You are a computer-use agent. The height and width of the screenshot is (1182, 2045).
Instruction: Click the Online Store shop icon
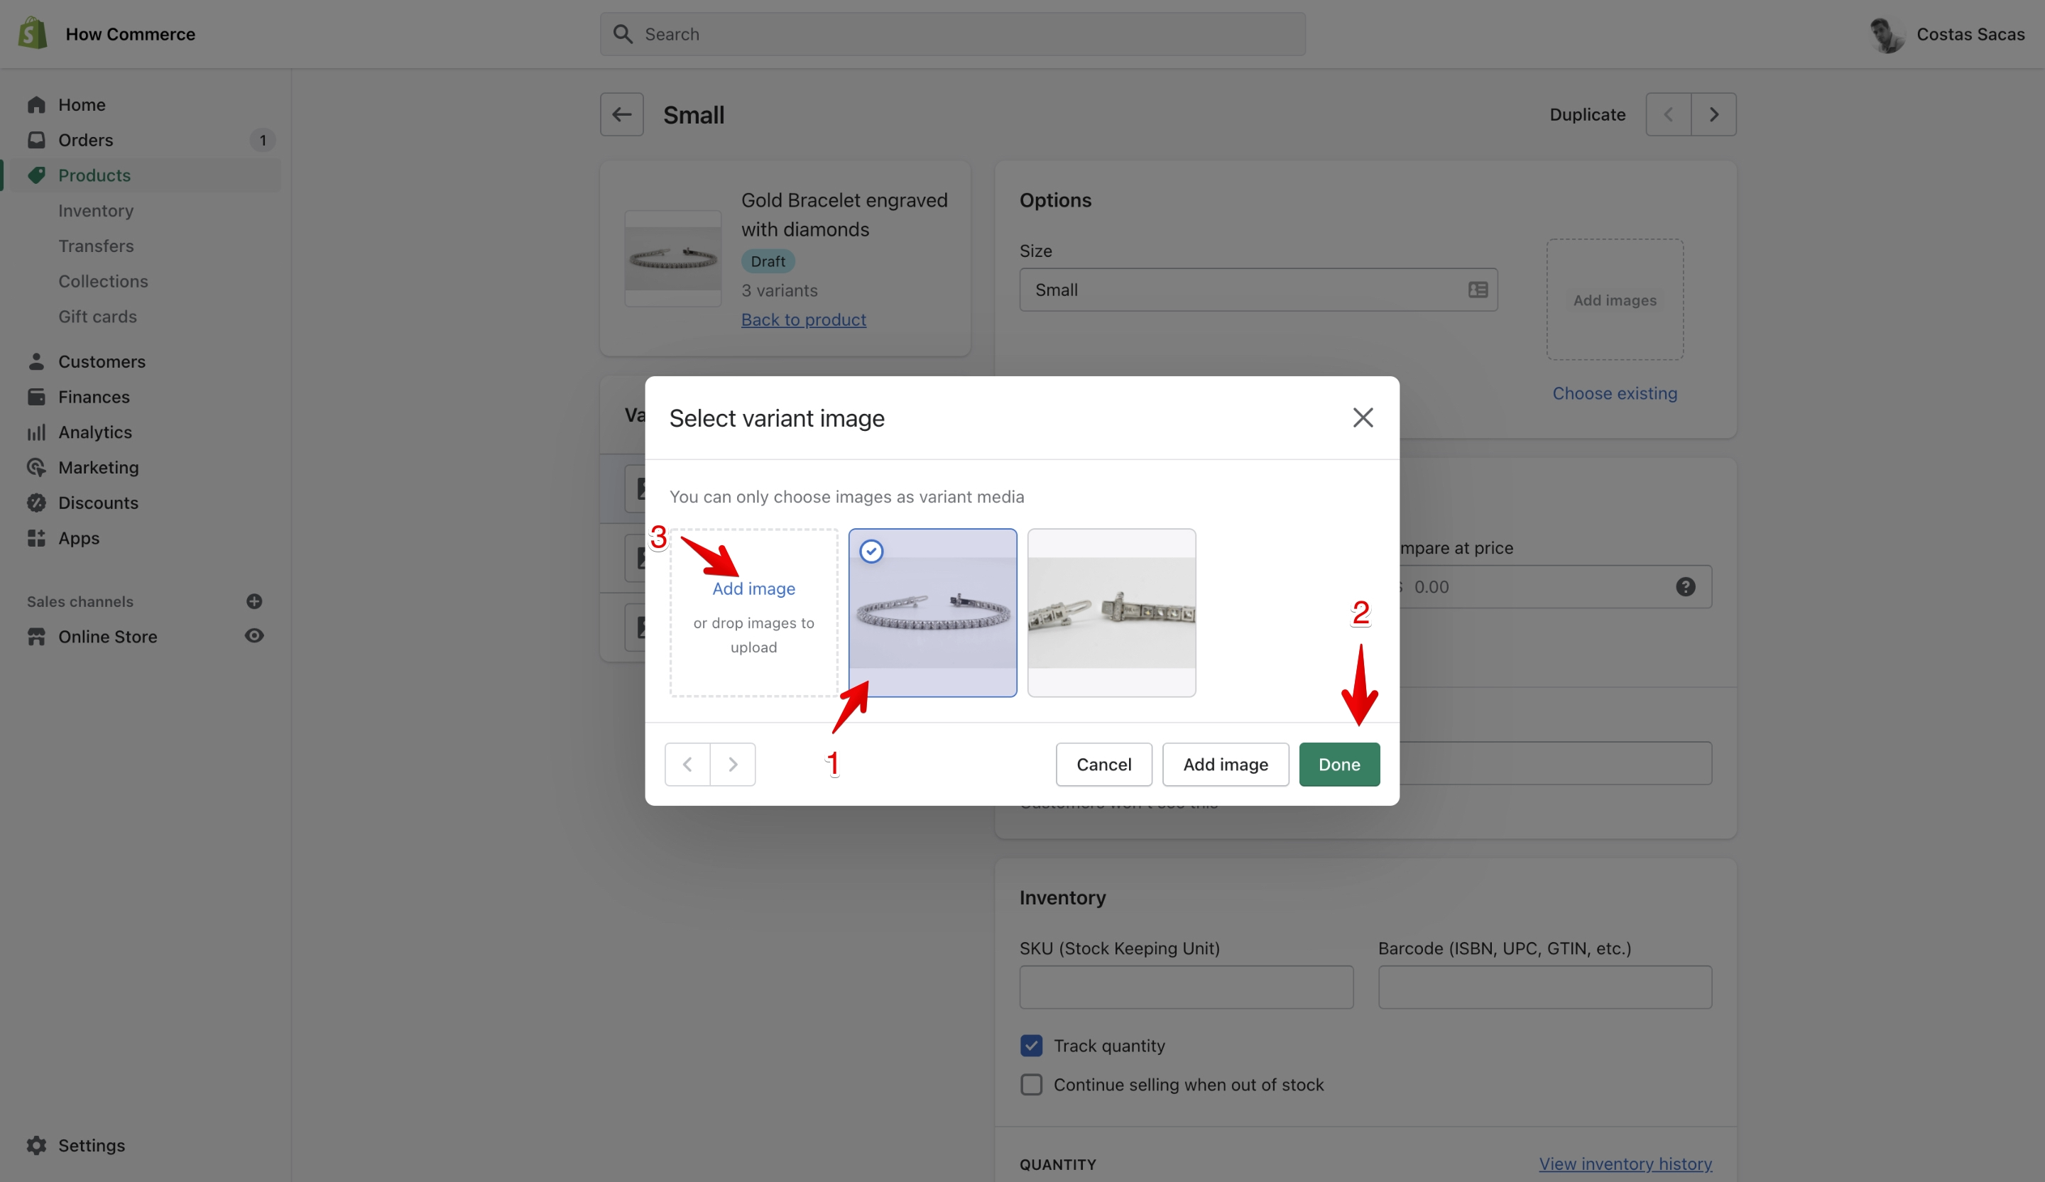[36, 637]
